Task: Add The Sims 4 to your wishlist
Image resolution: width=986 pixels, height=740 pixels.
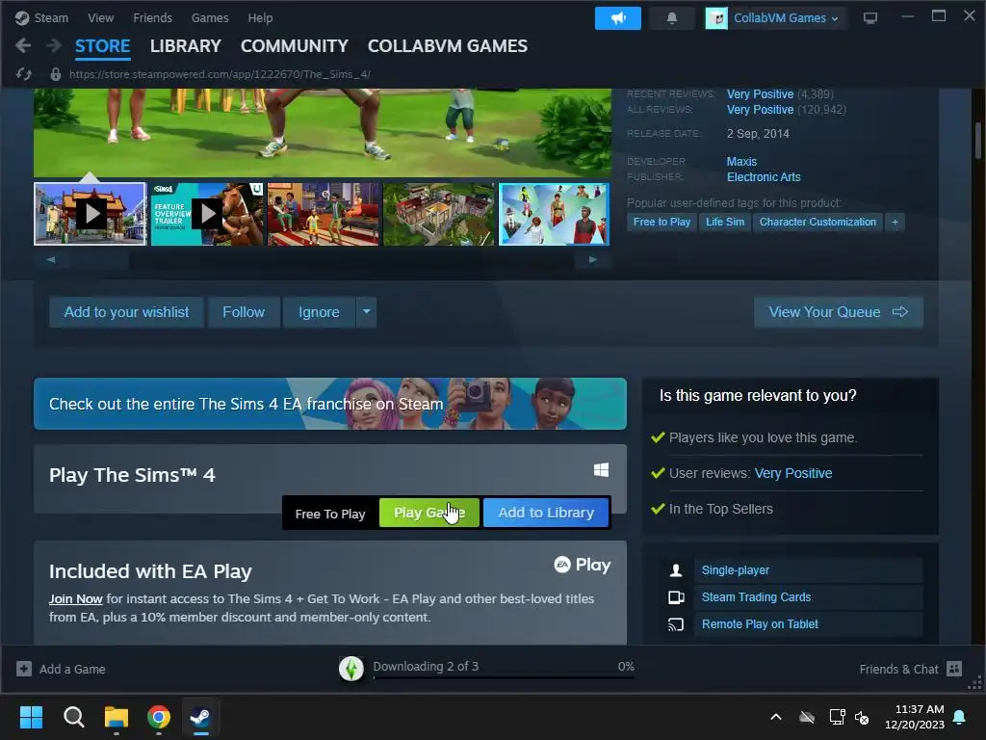Action: tap(126, 312)
